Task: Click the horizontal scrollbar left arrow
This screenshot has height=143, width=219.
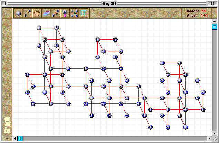Action: pos(15,138)
